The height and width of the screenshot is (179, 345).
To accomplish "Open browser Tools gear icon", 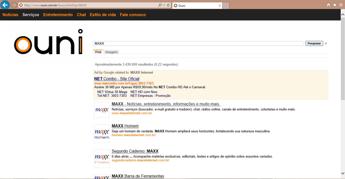I will pos(341,5).
